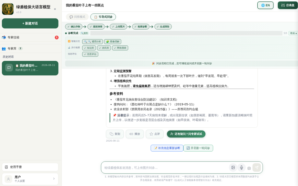298x186 pixels.
Task: Click the 生成报告 step chip
Action: pos(163,27)
